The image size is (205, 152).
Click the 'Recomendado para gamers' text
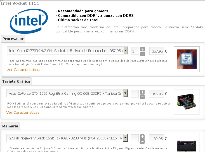tap(83, 11)
